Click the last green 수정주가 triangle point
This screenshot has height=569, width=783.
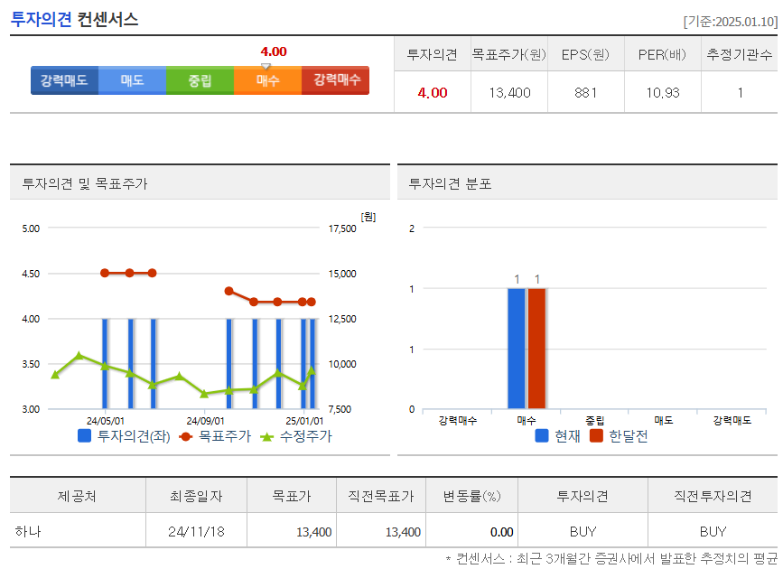(x=312, y=370)
